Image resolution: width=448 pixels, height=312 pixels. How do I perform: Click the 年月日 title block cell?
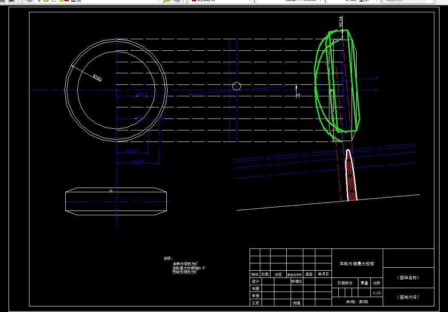(323, 274)
